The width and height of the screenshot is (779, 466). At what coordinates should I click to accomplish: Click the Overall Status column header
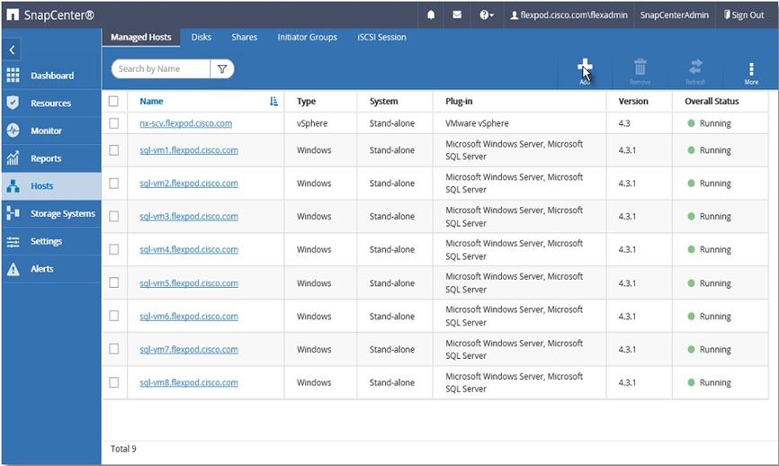[712, 102]
